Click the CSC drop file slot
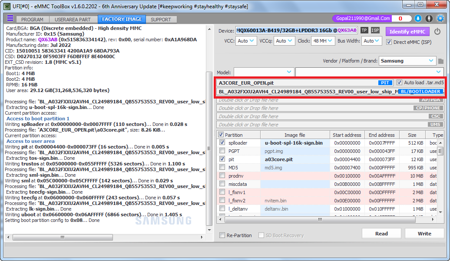This screenshot has height=261, width=450. 330,116
